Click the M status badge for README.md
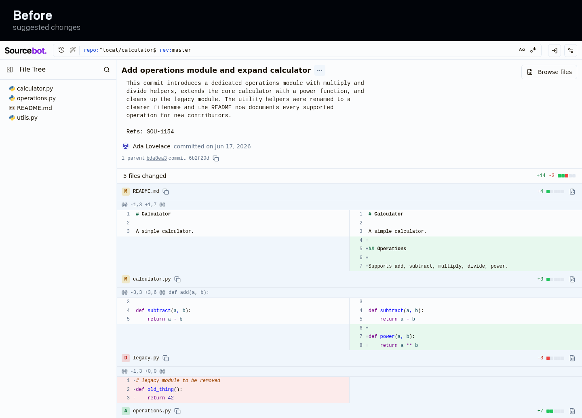This screenshot has height=418, width=582. (x=126, y=192)
